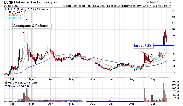This screenshot has height=106, width=183.
Task: Click the LUNR ticker symbol title
Action: (x=9, y=2)
